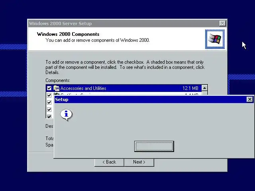The image size is (255, 191).
Task: Click the Setup dialog title bar
Action: click(154, 99)
